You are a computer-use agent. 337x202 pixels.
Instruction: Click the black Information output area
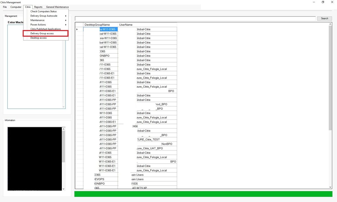(x=35, y=159)
